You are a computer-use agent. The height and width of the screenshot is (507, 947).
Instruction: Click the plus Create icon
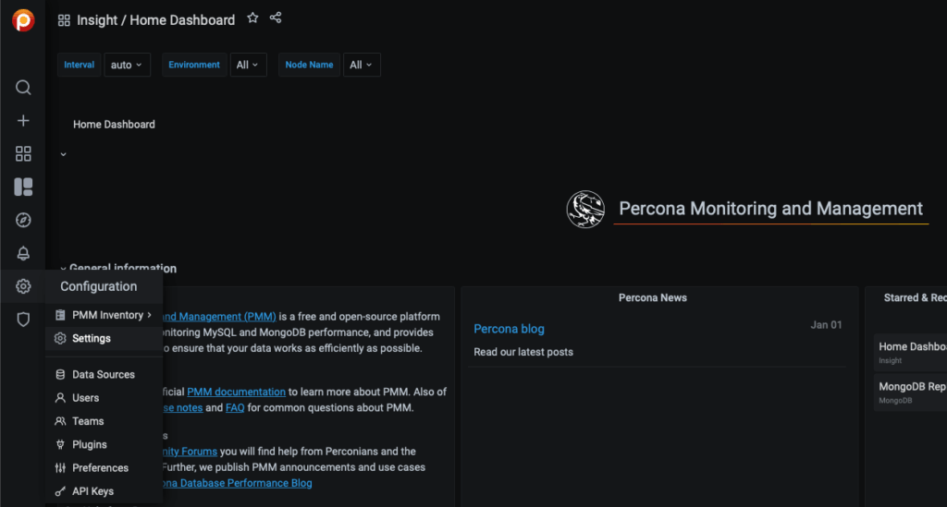click(x=23, y=121)
